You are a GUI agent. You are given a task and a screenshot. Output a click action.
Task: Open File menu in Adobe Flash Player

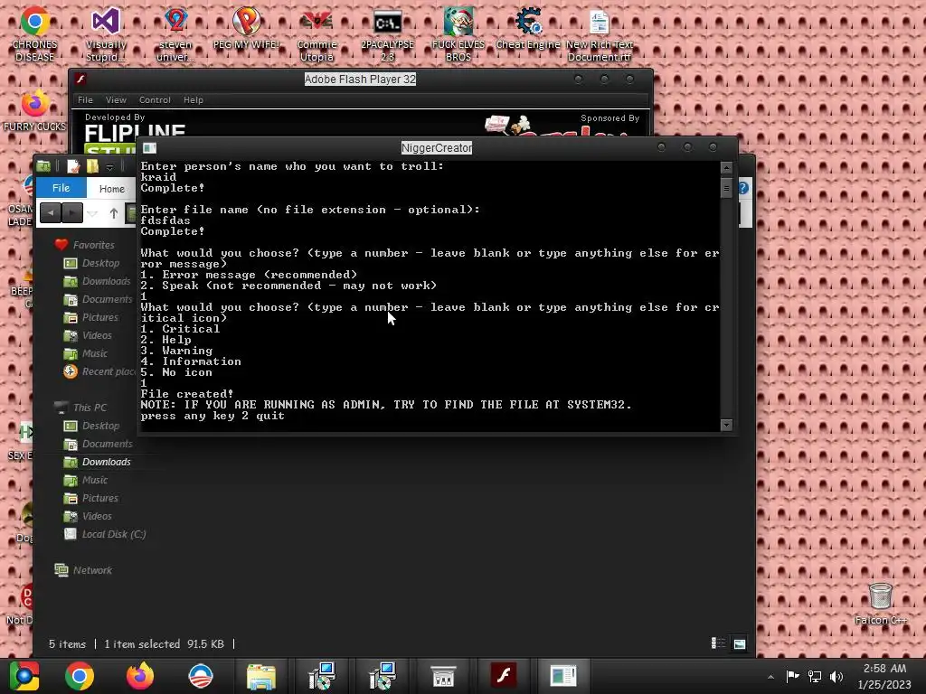point(86,99)
